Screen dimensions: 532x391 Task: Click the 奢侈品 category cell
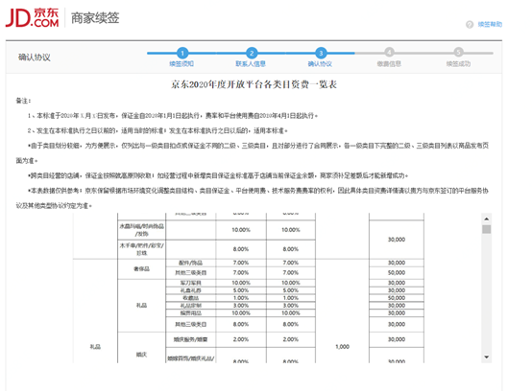click(141, 268)
